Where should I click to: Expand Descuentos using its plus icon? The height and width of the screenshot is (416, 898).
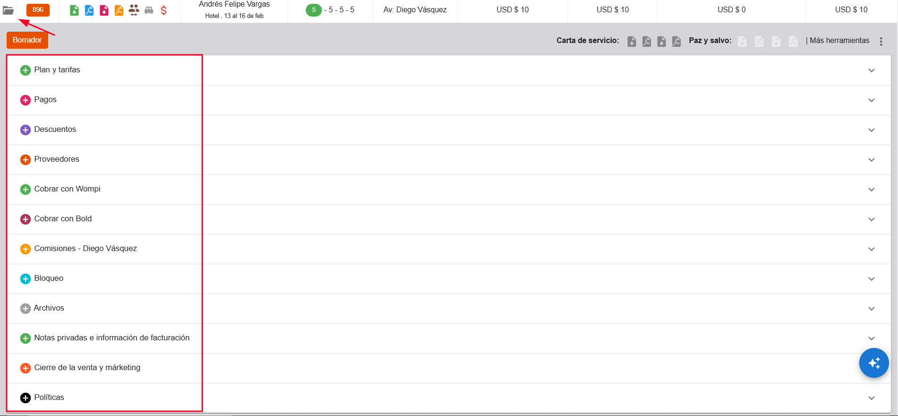(x=26, y=130)
